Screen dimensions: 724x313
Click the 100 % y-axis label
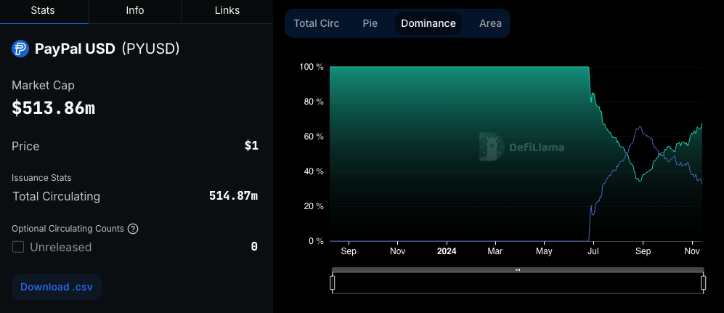[x=312, y=67]
